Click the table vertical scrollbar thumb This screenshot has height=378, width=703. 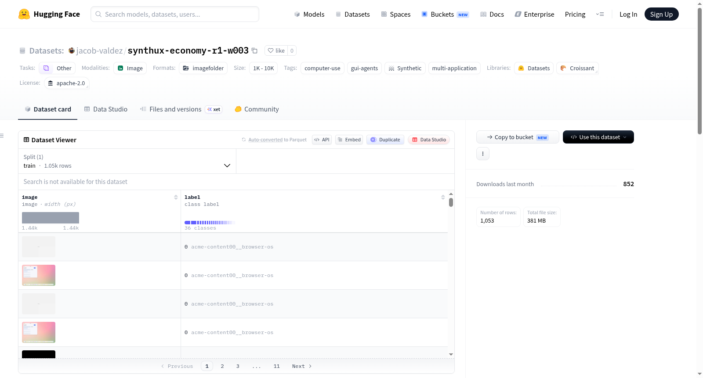[451, 202]
